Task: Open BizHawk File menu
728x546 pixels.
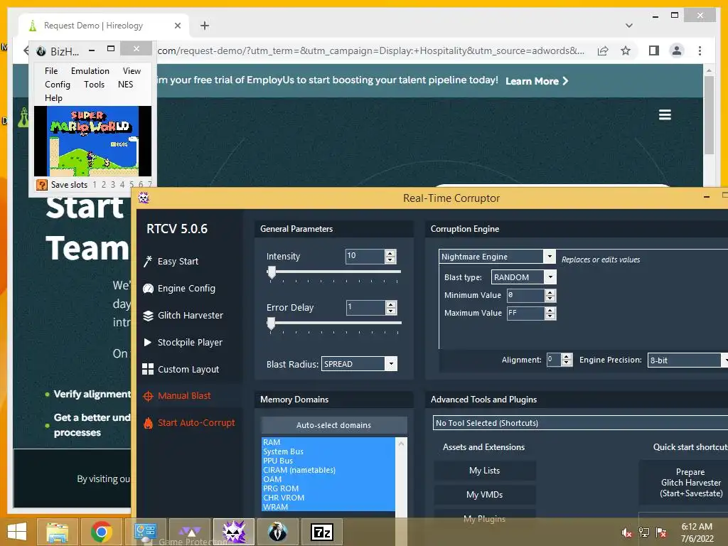Action: (x=51, y=71)
